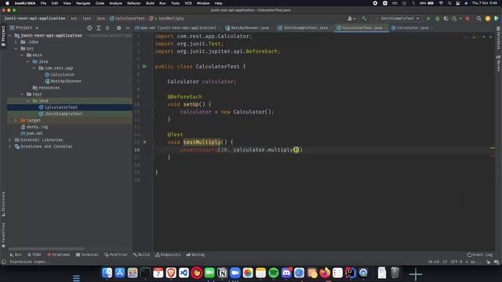Stop the running process with red square
Screen dimensions: 502x282
tap(467, 19)
